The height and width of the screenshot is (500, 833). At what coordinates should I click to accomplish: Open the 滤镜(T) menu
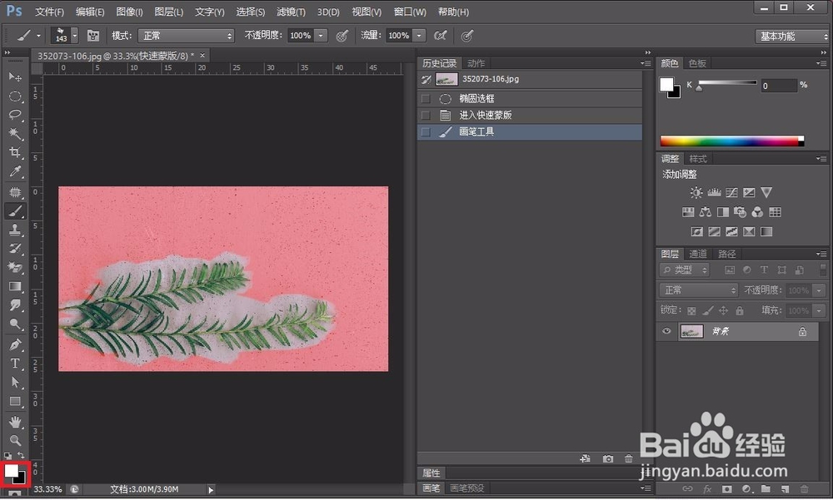(291, 12)
